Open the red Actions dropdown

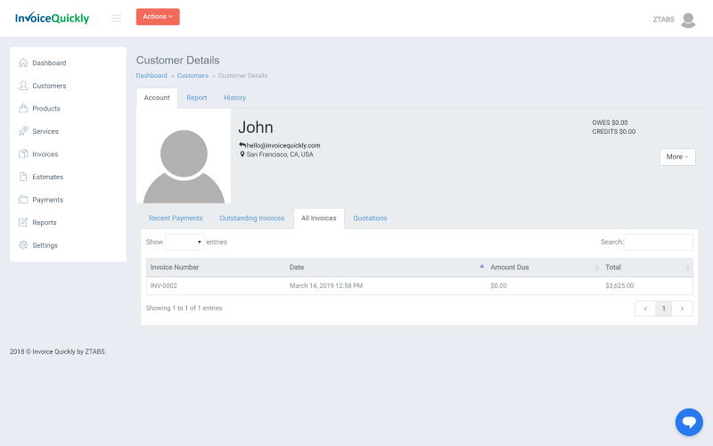[158, 16]
